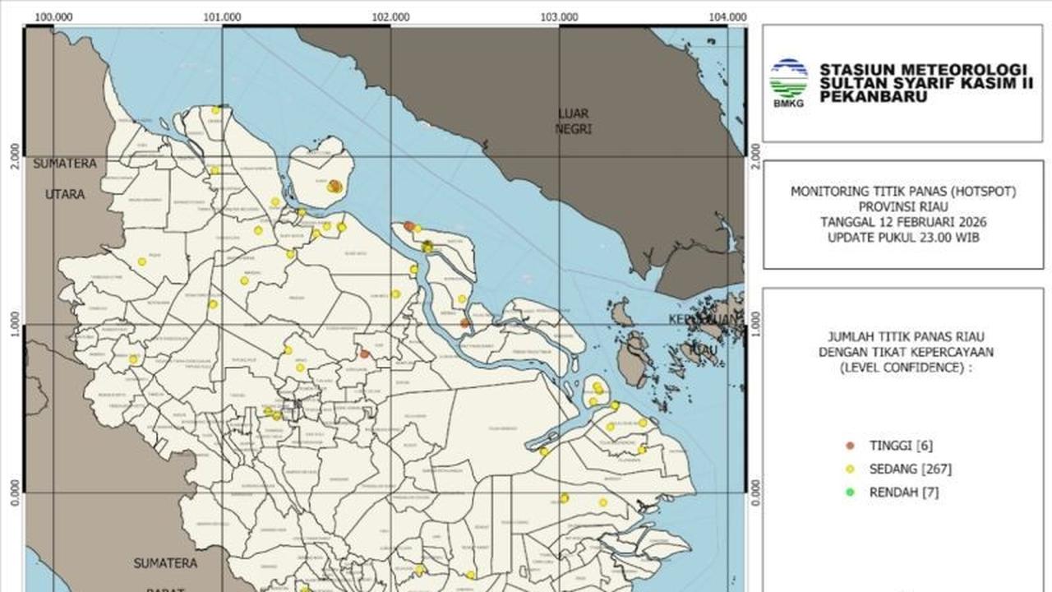Viewport: 1052px width, 592px height.
Task: Click the 'SUMATERA UTARA' region label
Action: click(x=65, y=178)
